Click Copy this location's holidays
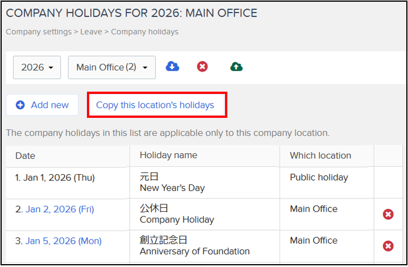The image size is (408, 267). point(155,105)
